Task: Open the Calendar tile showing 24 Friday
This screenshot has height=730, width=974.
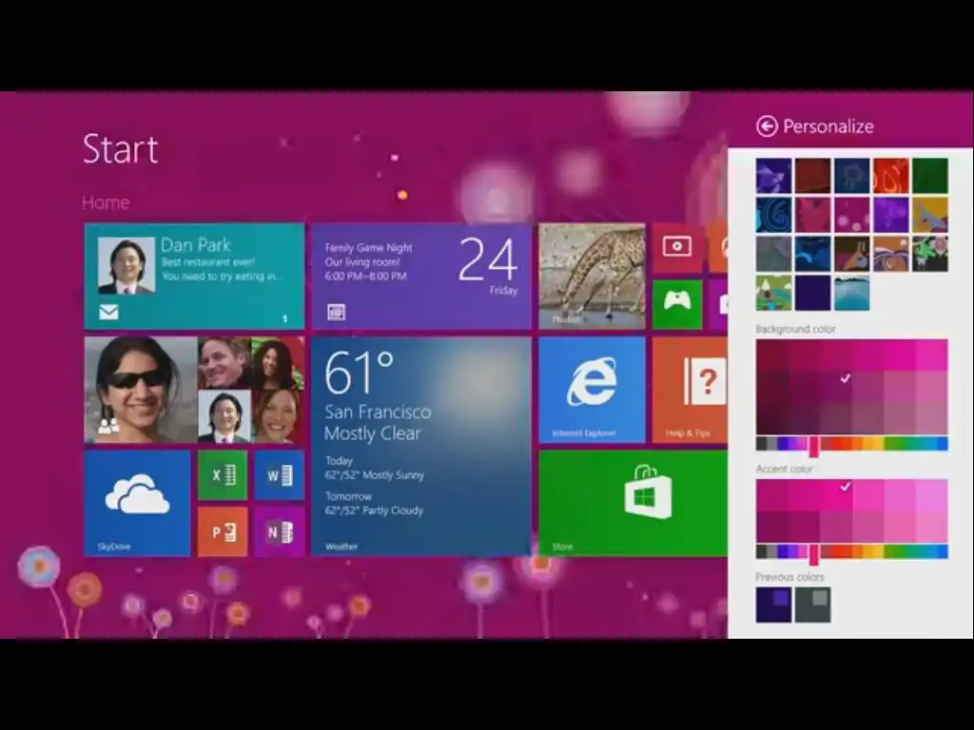Action: tap(421, 277)
